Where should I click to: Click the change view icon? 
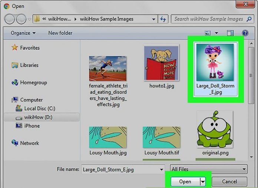[x=208, y=33]
